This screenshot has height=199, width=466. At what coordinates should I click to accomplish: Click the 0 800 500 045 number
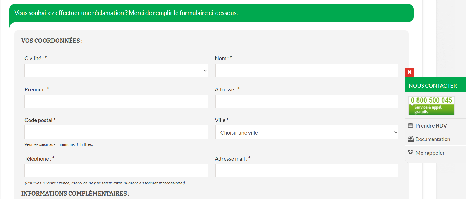431,100
